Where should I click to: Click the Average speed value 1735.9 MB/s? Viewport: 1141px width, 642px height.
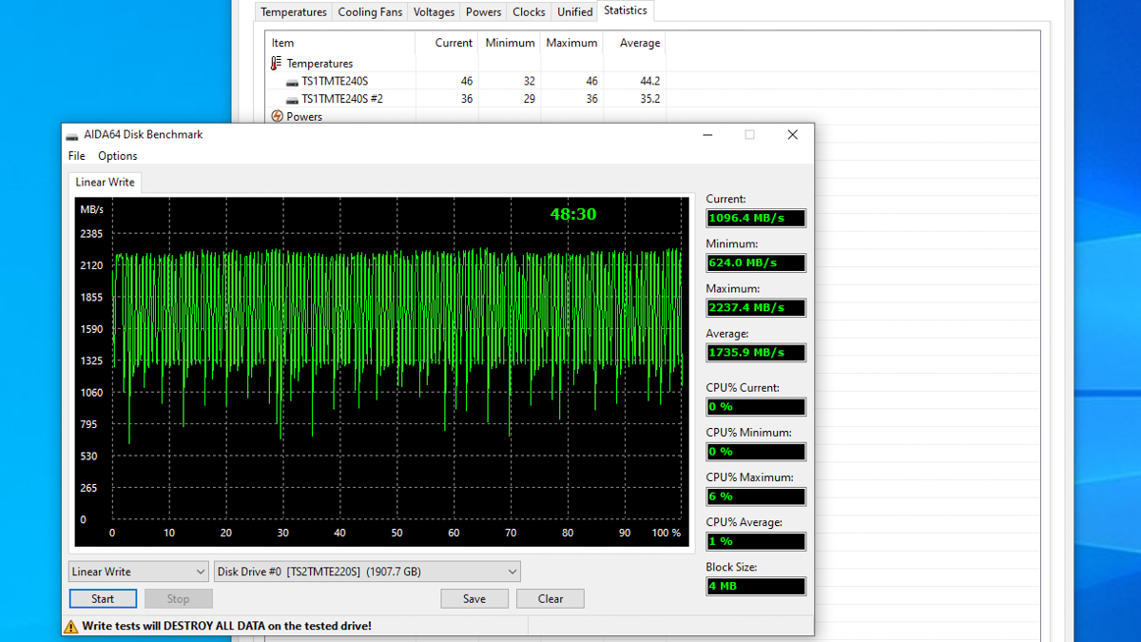[x=756, y=353]
